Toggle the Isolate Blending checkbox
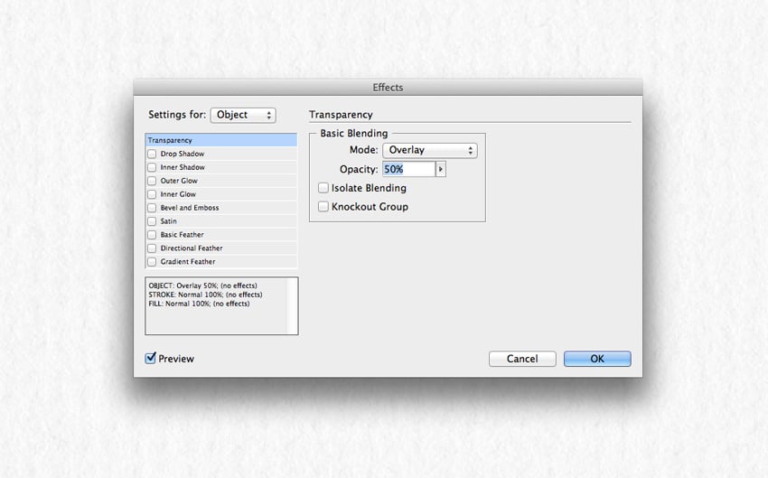This screenshot has height=478, width=768. tap(323, 188)
